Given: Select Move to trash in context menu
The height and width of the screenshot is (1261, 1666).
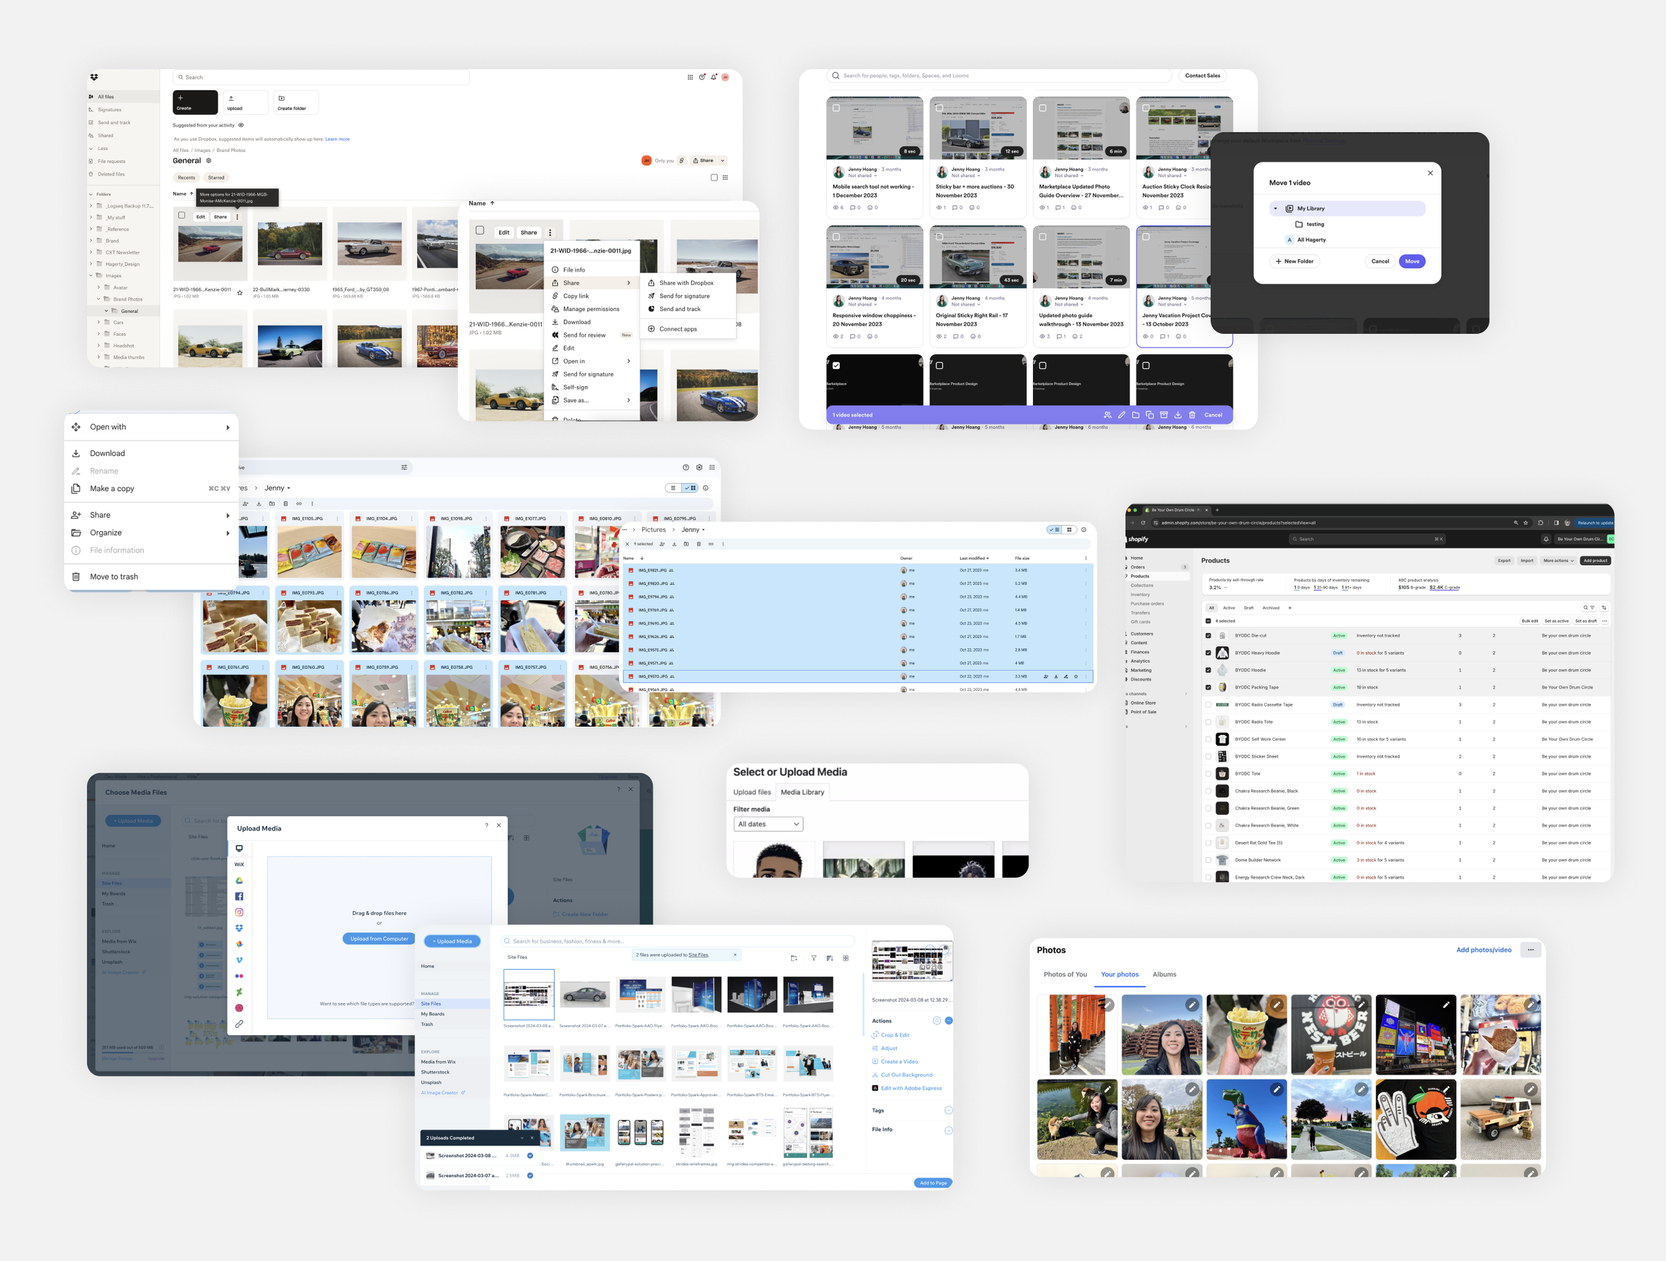Looking at the screenshot, I should [x=114, y=577].
